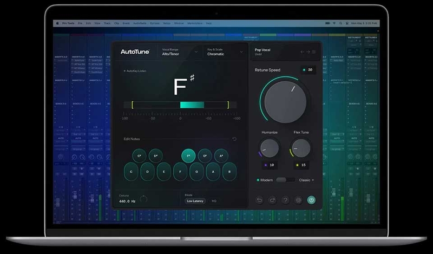Click the Retune Speed knob

pos(285,102)
